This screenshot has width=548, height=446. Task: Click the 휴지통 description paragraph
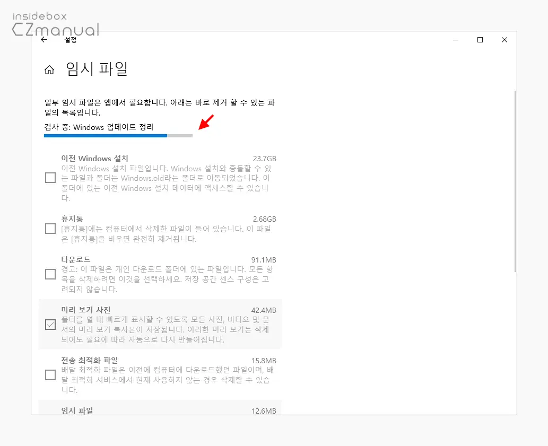coord(166,234)
